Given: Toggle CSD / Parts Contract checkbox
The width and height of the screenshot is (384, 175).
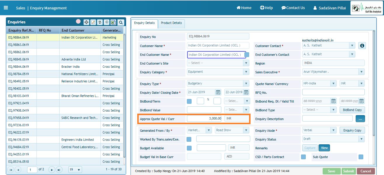Looking at the screenshot, I should 303,157.
